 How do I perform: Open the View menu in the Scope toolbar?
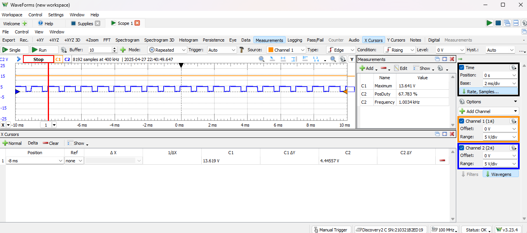pyautogui.click(x=39, y=32)
